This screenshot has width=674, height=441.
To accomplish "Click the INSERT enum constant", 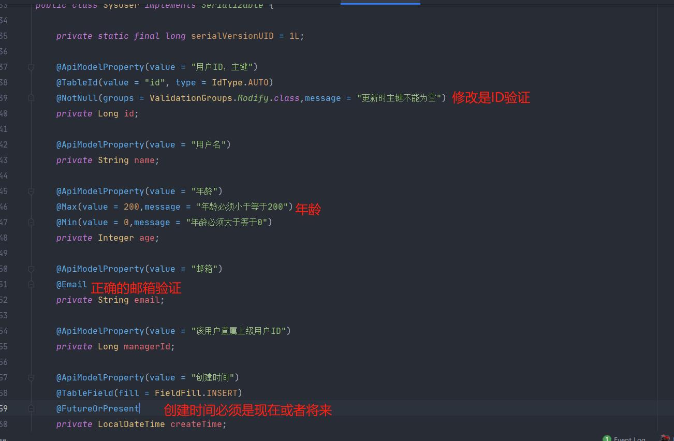I will (x=222, y=393).
